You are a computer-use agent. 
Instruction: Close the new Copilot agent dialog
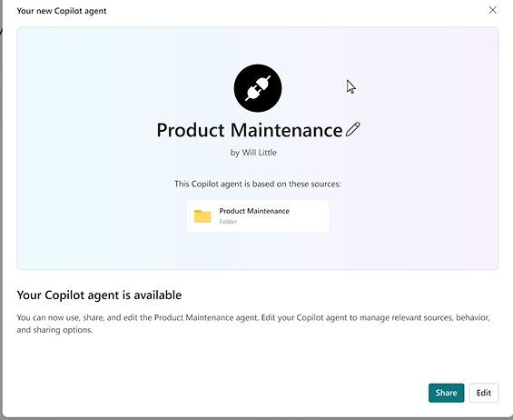(x=493, y=10)
